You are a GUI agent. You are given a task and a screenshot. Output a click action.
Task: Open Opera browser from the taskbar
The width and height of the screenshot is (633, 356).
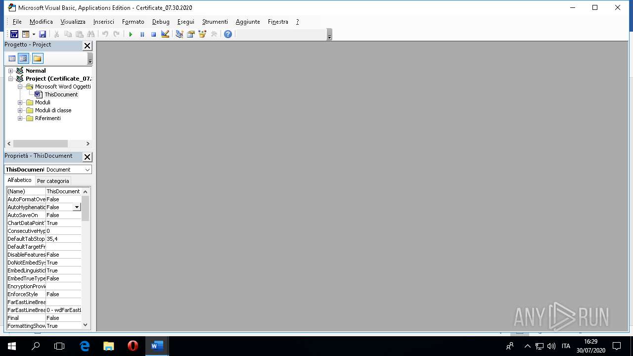133,346
